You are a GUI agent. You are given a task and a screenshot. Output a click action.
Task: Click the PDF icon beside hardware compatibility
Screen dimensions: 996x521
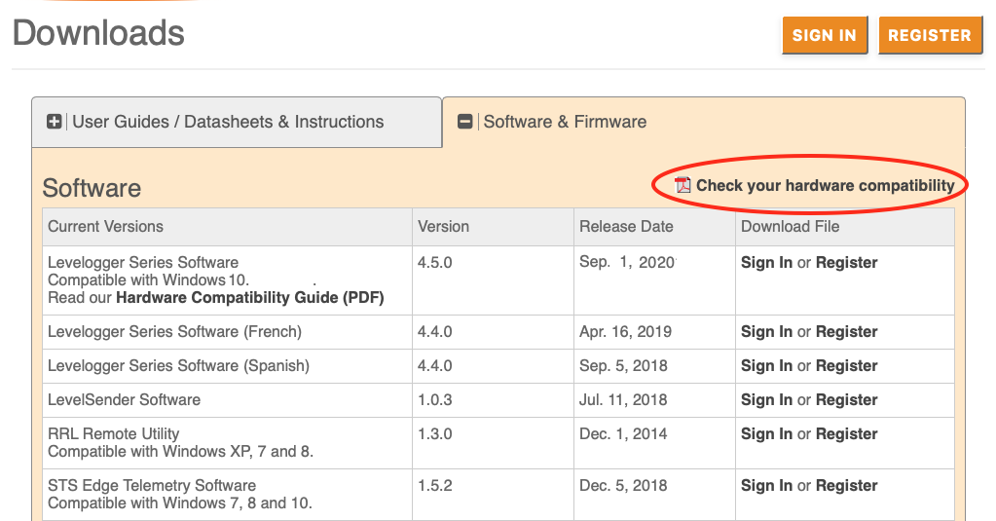click(682, 185)
